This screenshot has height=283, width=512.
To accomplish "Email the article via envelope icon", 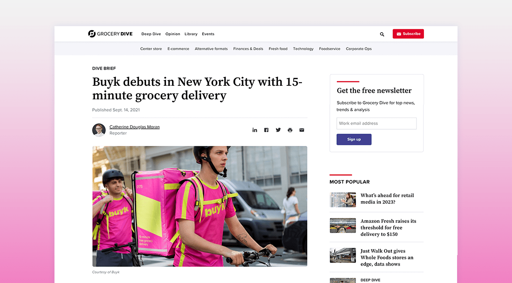I will pyautogui.click(x=302, y=130).
